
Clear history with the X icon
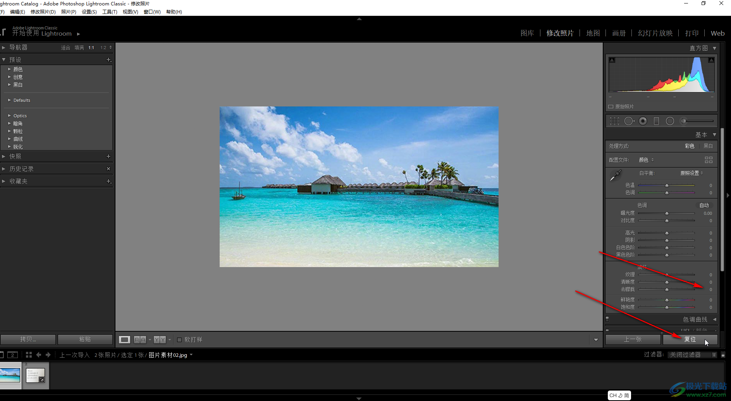click(x=108, y=169)
